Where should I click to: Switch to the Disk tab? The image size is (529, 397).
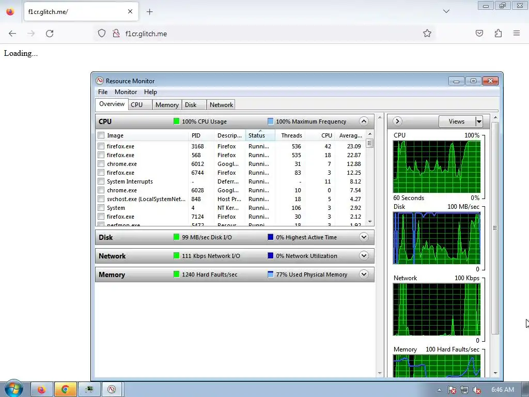click(x=194, y=104)
